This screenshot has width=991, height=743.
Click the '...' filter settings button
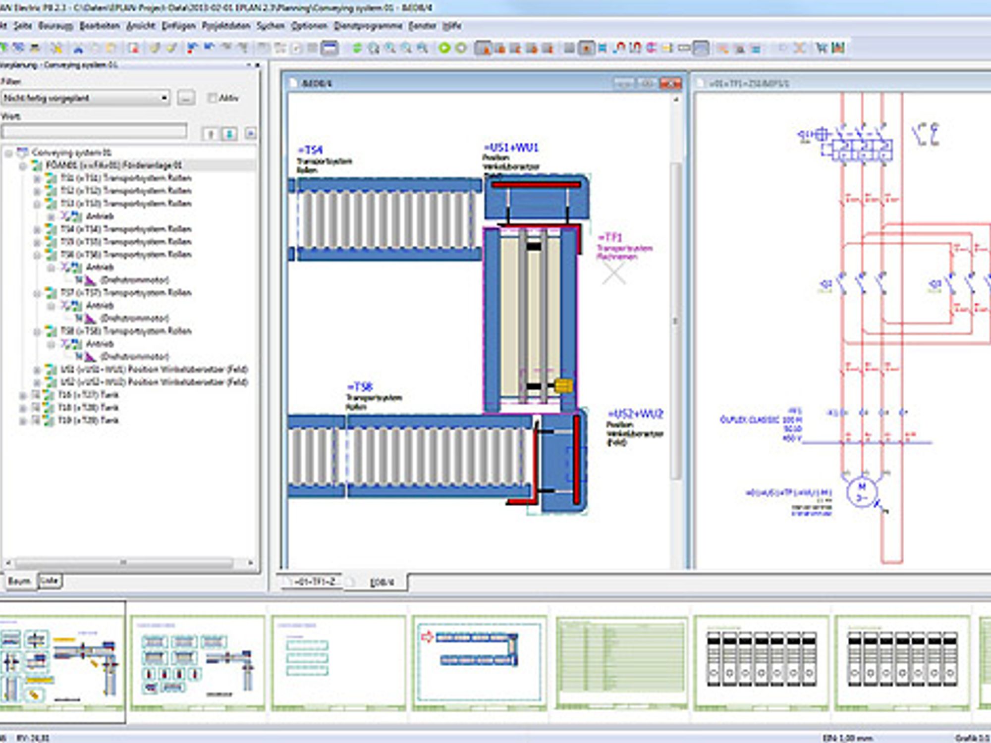click(x=186, y=98)
